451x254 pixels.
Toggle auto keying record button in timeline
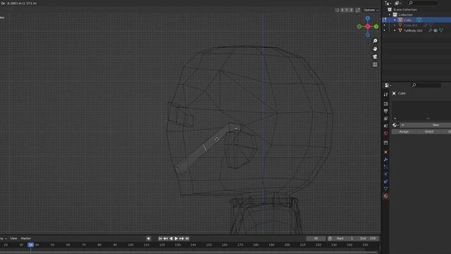click(149, 238)
